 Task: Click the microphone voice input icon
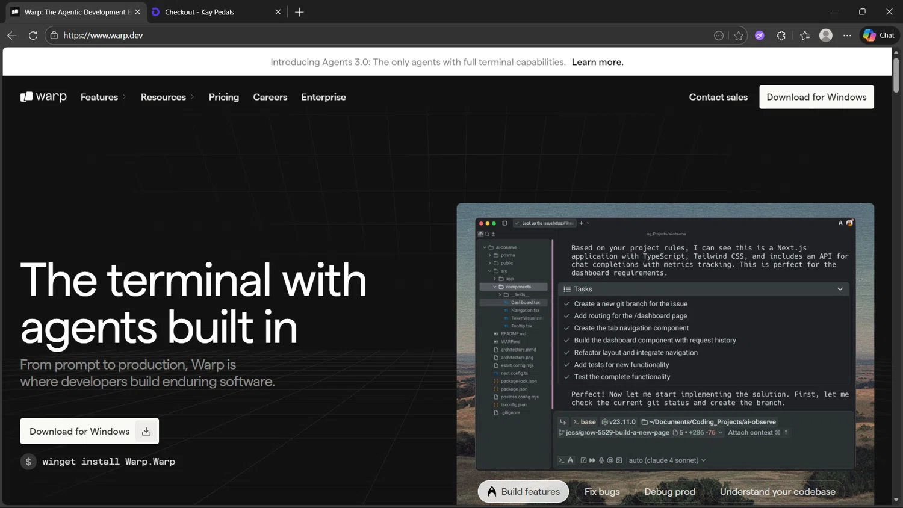click(601, 460)
